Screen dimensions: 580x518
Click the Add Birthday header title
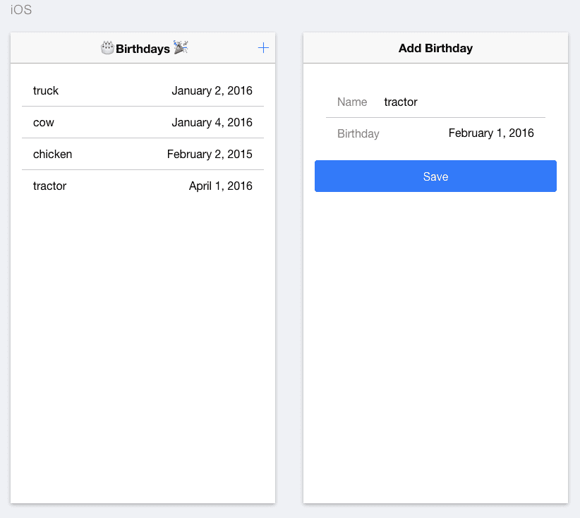coord(435,48)
